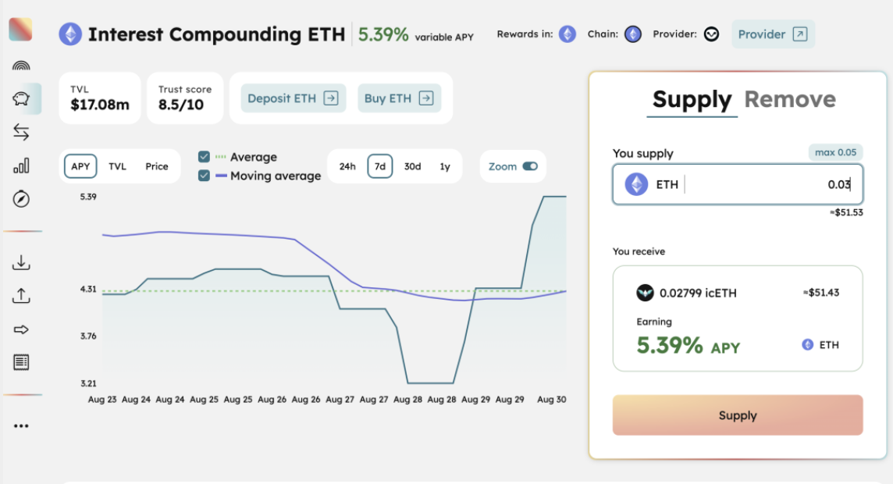Open the compass explore icon
Screen dimensions: 893x484
click(x=21, y=200)
